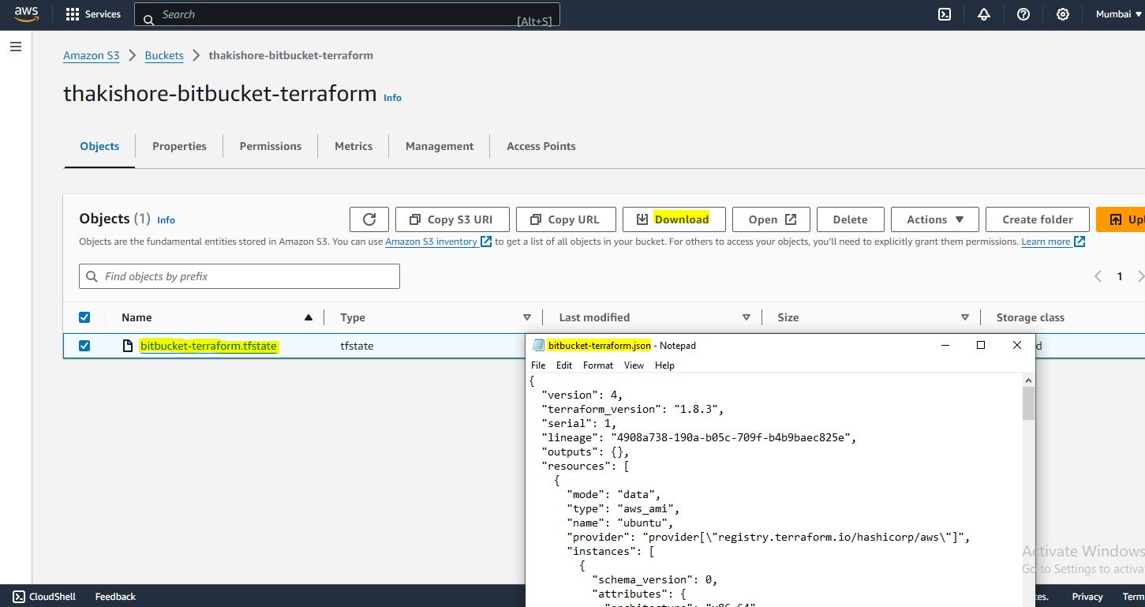The image size is (1145, 607).
Task: Switch to the Permissions tab
Action: pos(271,146)
